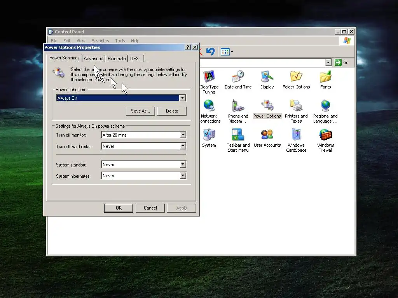Expand the System hibernates dropdown
Image resolution: width=398 pixels, height=298 pixels.
(x=183, y=176)
